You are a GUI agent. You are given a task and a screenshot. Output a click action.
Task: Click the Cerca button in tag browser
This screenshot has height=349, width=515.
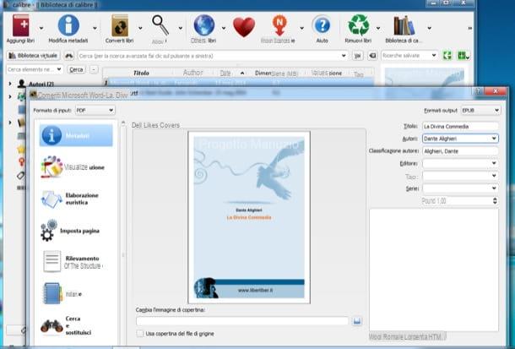click(76, 69)
